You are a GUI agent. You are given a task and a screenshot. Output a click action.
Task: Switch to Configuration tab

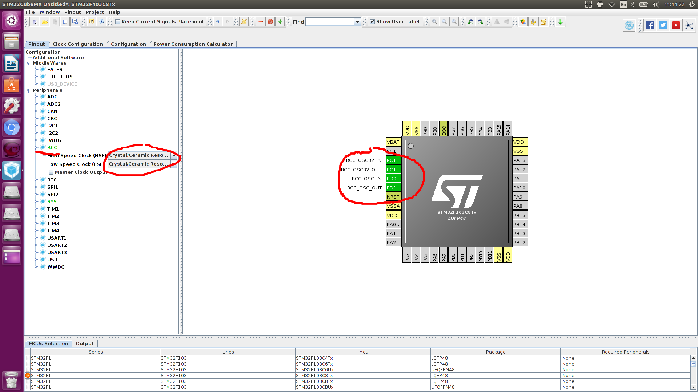(128, 44)
